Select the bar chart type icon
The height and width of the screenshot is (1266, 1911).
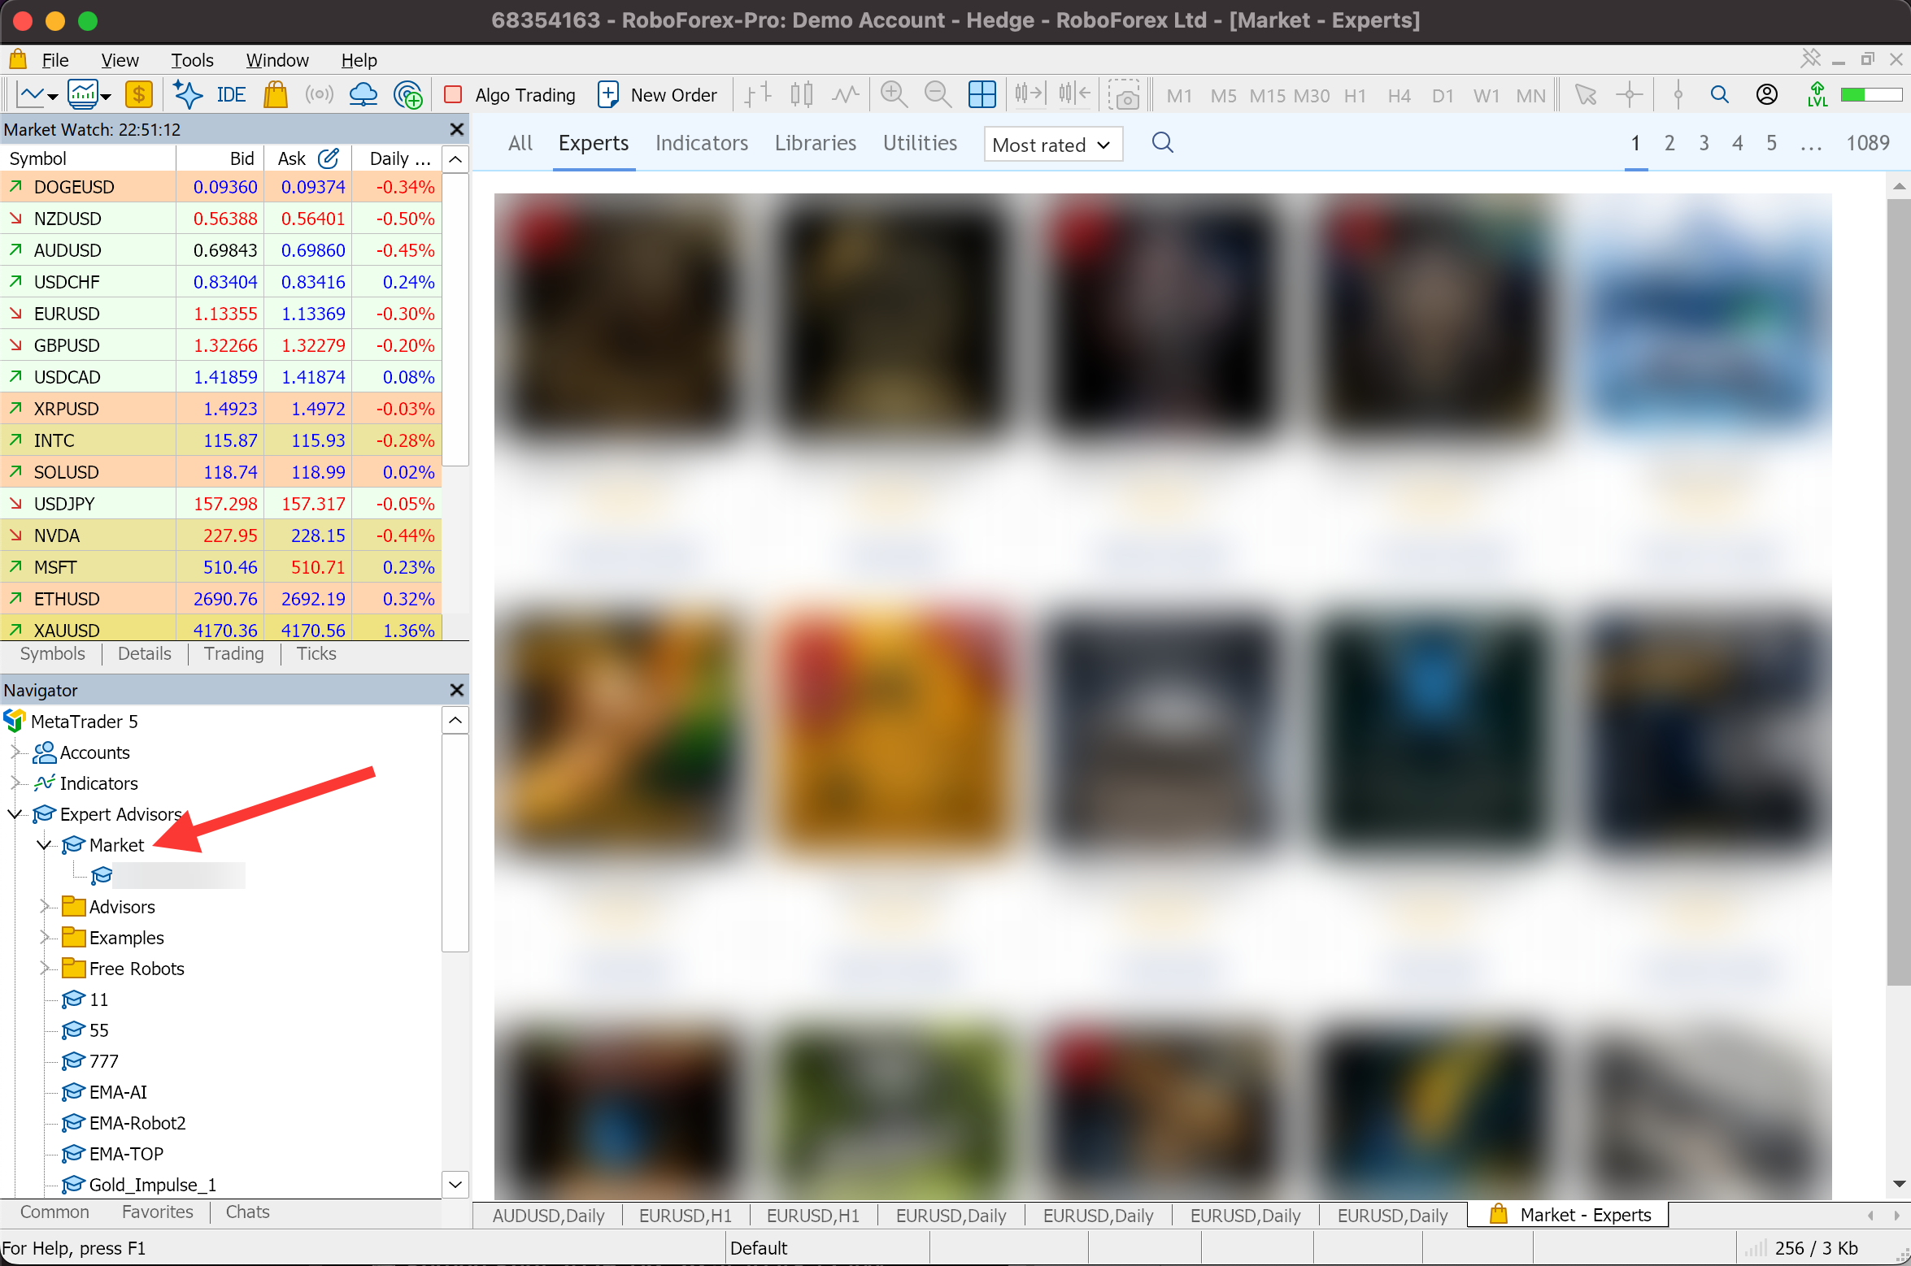click(757, 95)
